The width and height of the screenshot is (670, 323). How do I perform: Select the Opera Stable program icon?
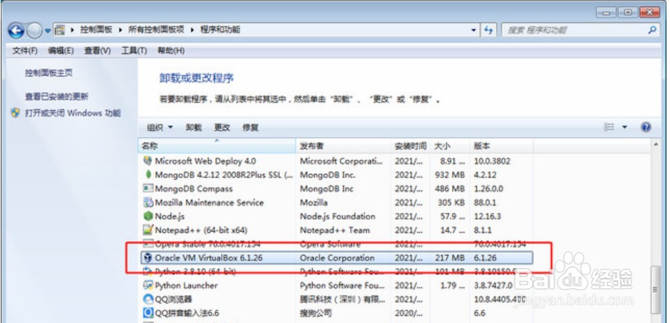click(148, 244)
